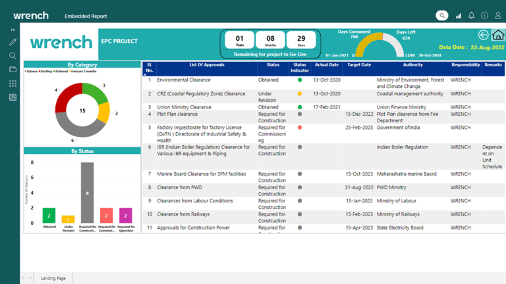Click the magnifier icon in left sidebar
This screenshot has width=506, height=284.
point(13,56)
